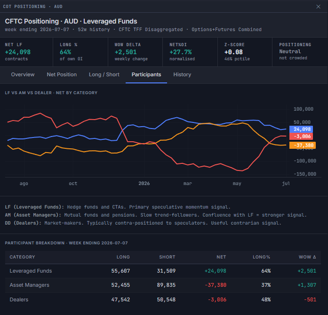The height and width of the screenshot is (315, 328).
Task: Click Leveraged Funds net +24,098 in table
Action: (x=215, y=271)
